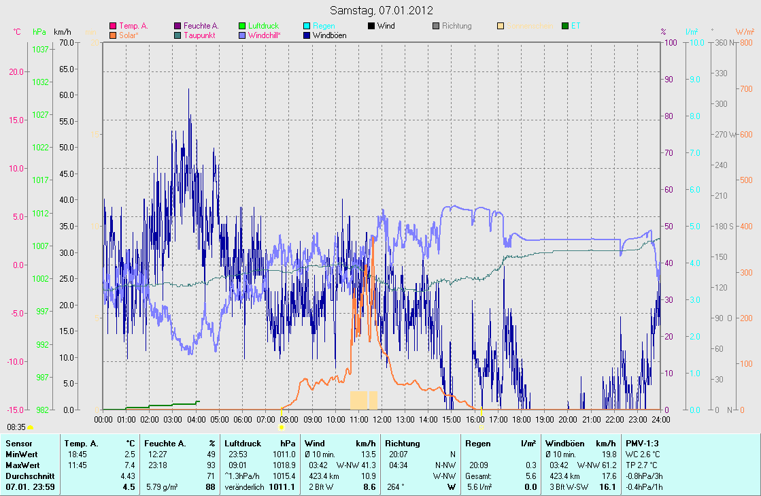Click the '12:00' time axis label
Screen dimensions: 761x496
382,419
